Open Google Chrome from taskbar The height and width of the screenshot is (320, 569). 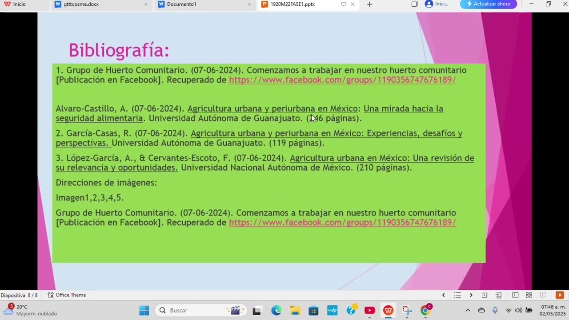tap(426, 310)
